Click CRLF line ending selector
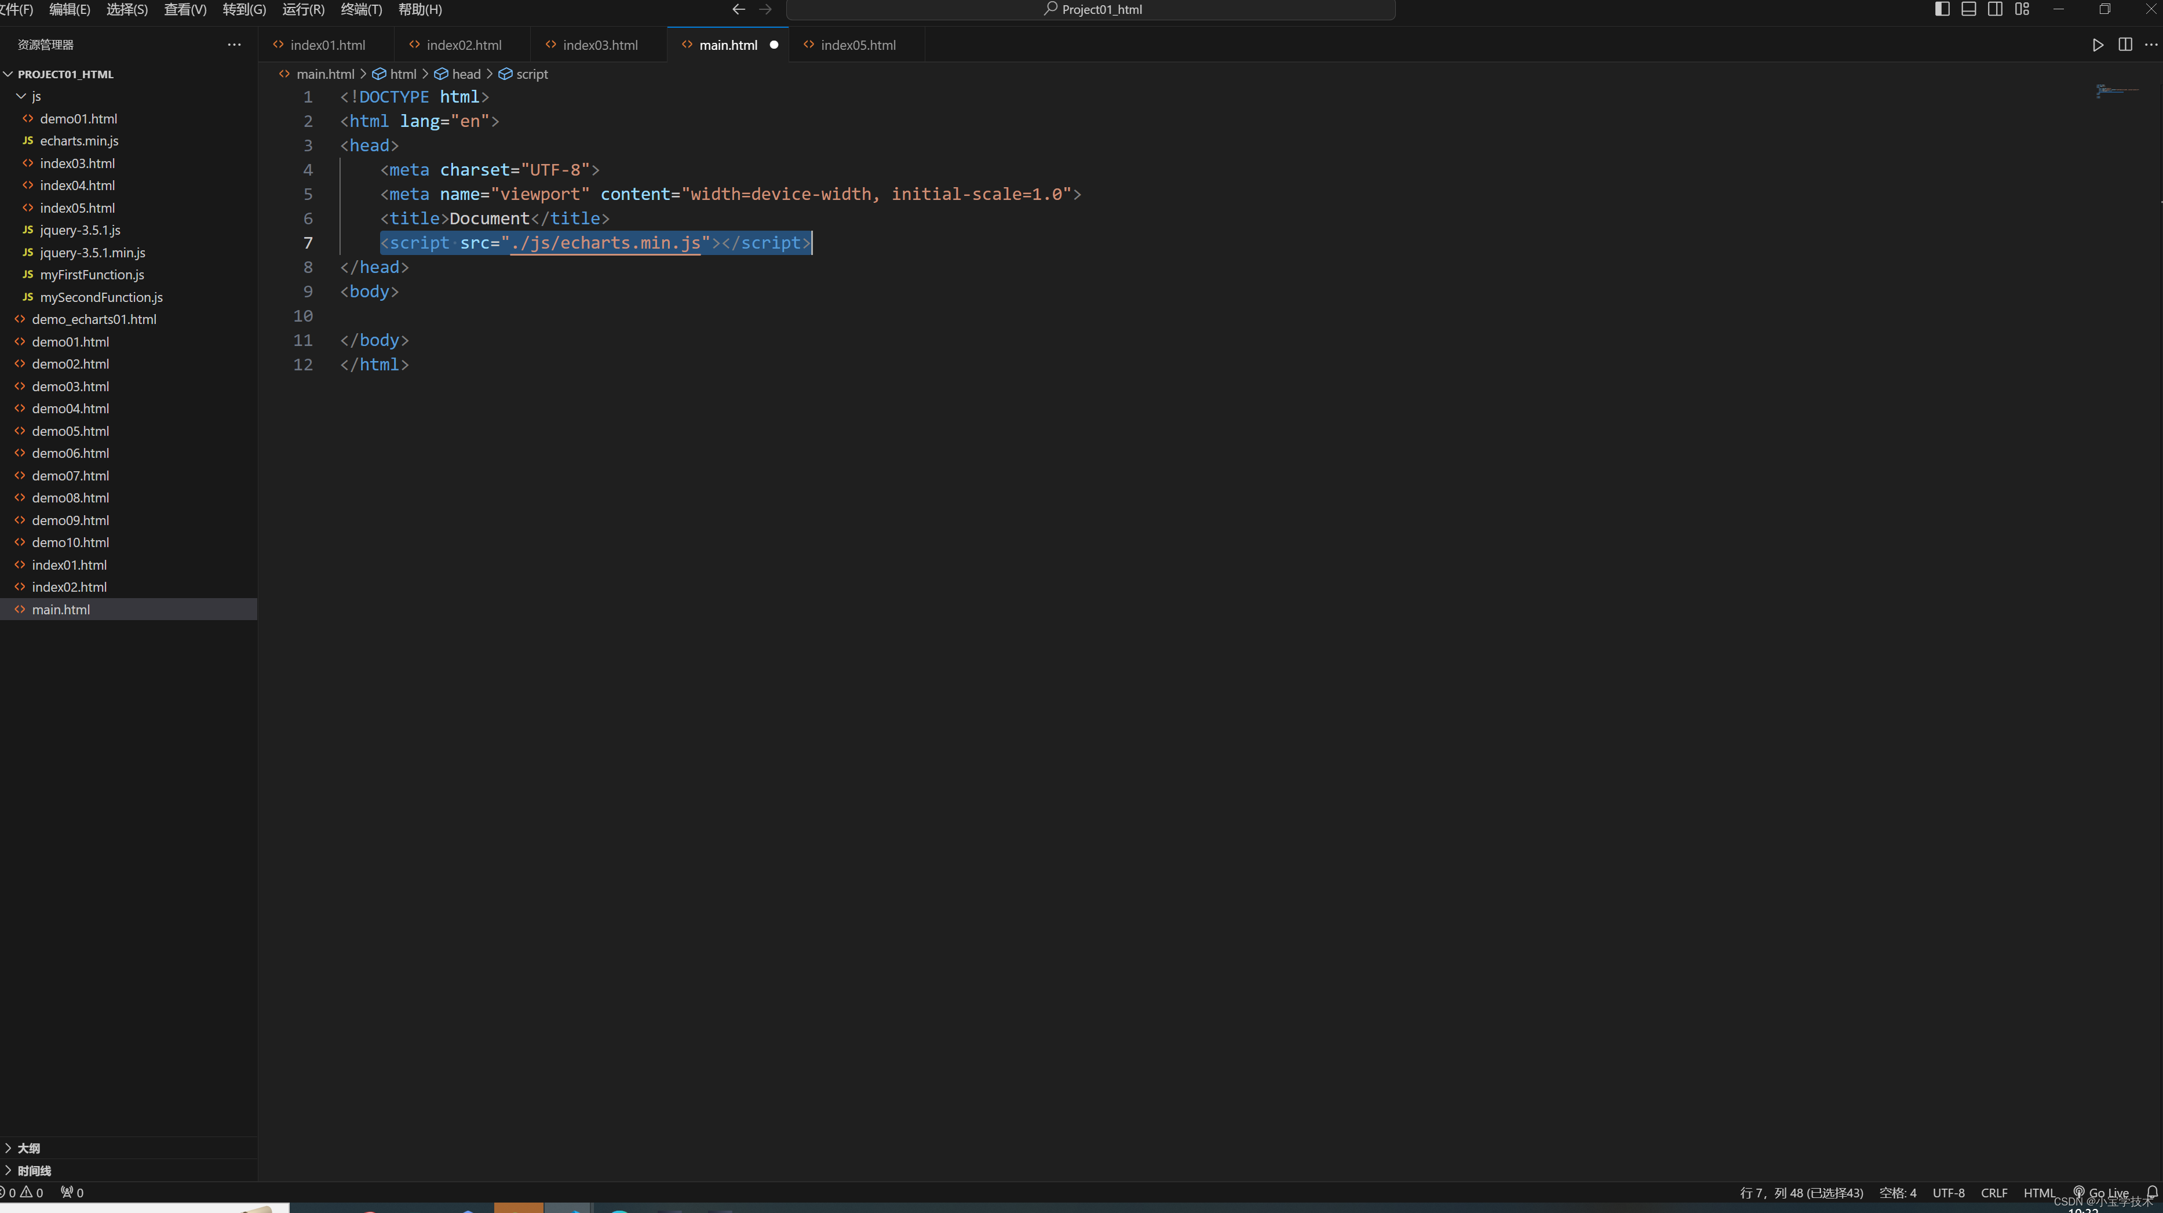2163x1213 pixels. [x=1993, y=1192]
